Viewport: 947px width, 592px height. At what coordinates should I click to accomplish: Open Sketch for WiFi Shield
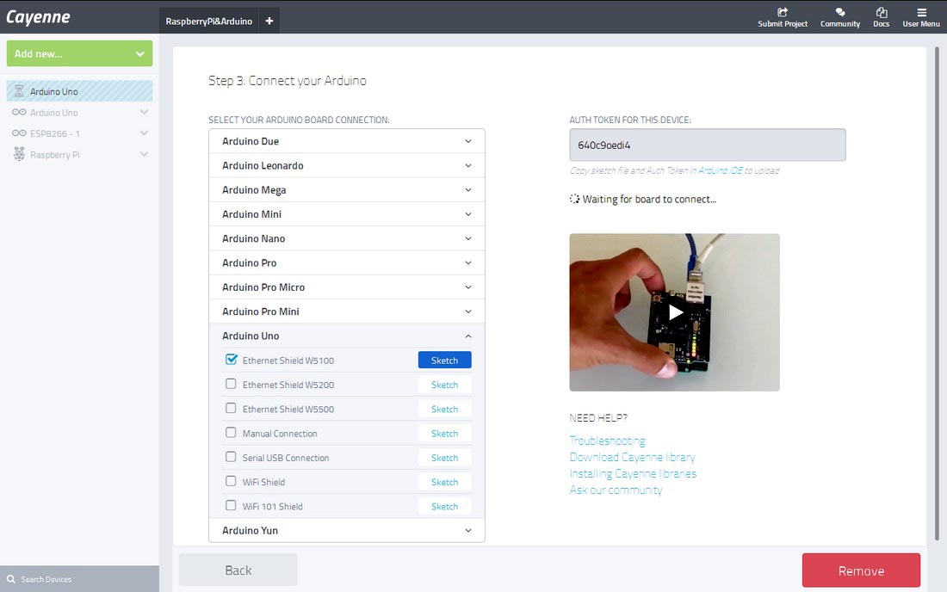pos(444,482)
